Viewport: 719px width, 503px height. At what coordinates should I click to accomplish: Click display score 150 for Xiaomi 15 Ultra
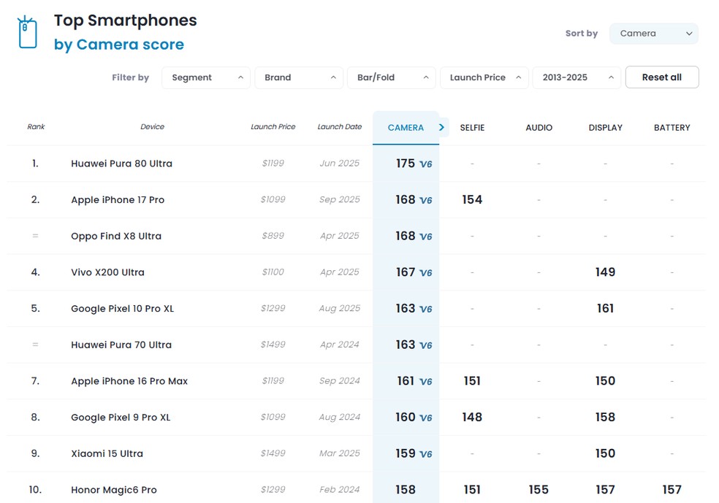coord(605,453)
